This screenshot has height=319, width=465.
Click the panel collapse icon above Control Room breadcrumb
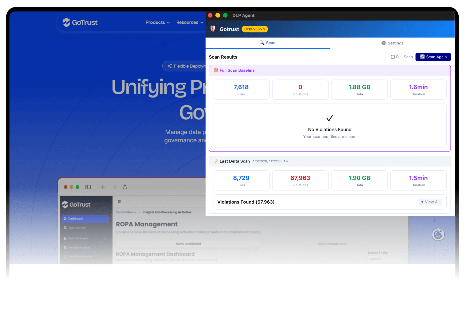[120, 201]
